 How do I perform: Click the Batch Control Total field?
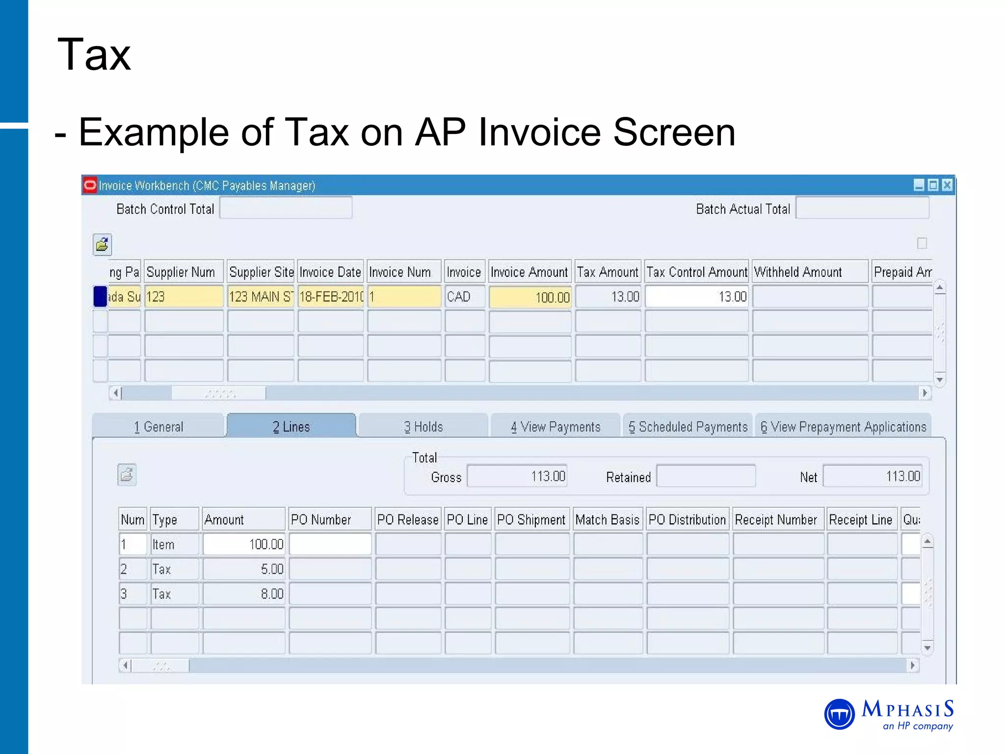[286, 208]
